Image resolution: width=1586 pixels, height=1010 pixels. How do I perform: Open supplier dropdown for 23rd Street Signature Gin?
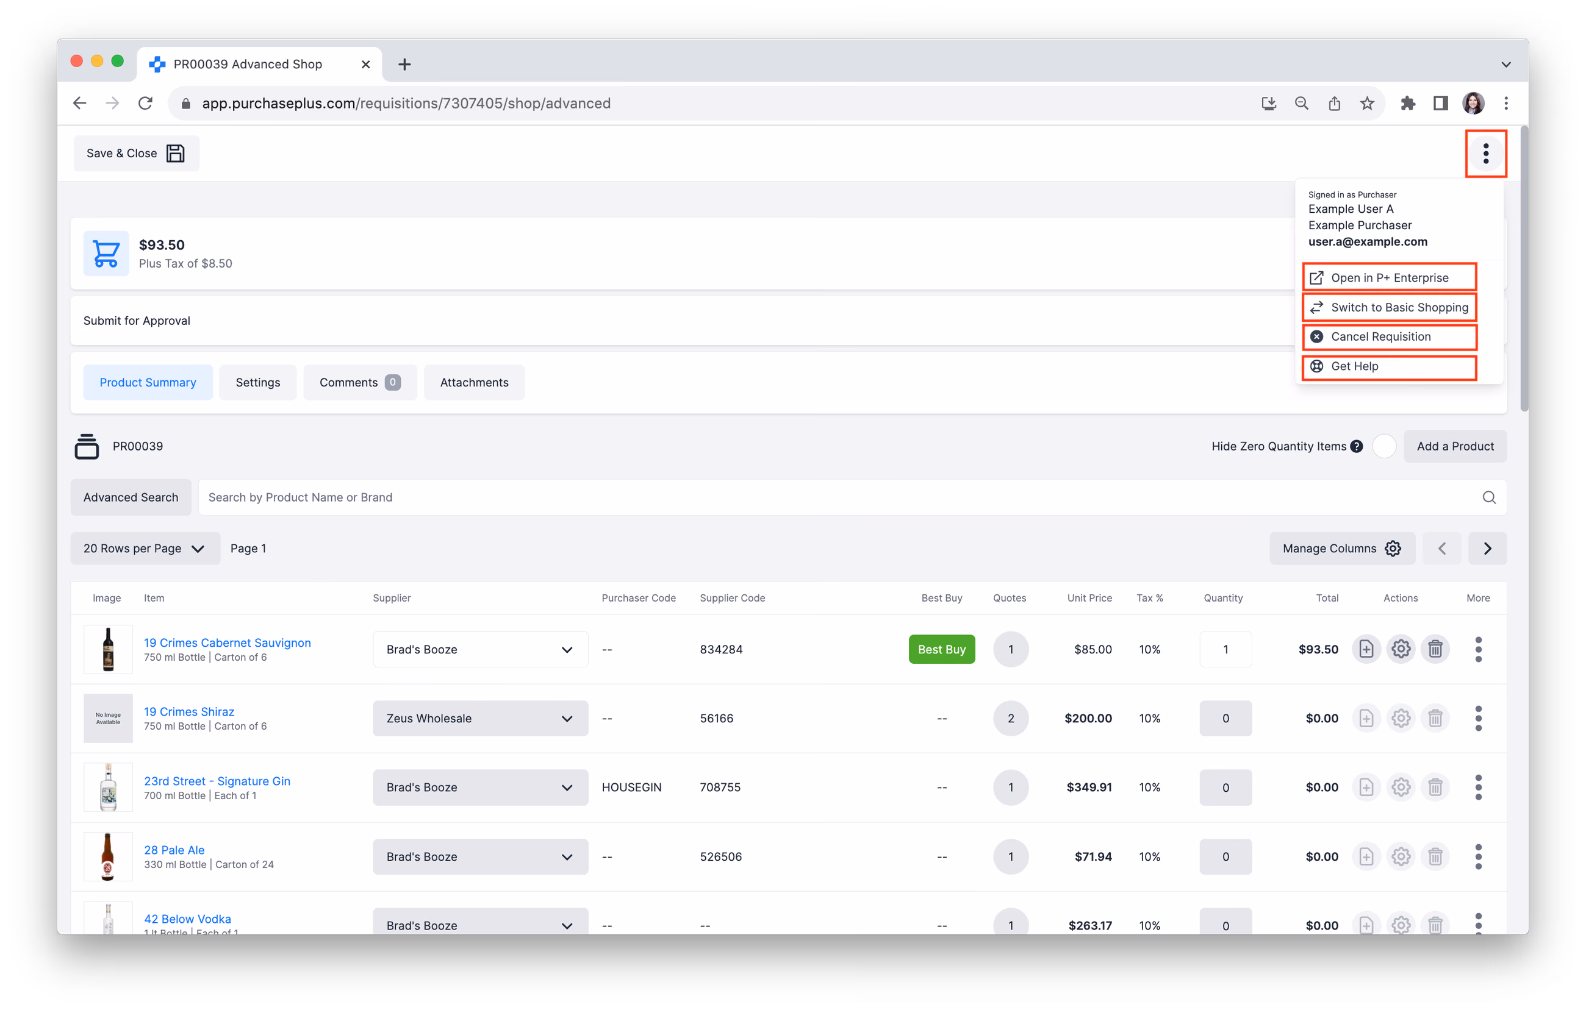click(x=480, y=788)
